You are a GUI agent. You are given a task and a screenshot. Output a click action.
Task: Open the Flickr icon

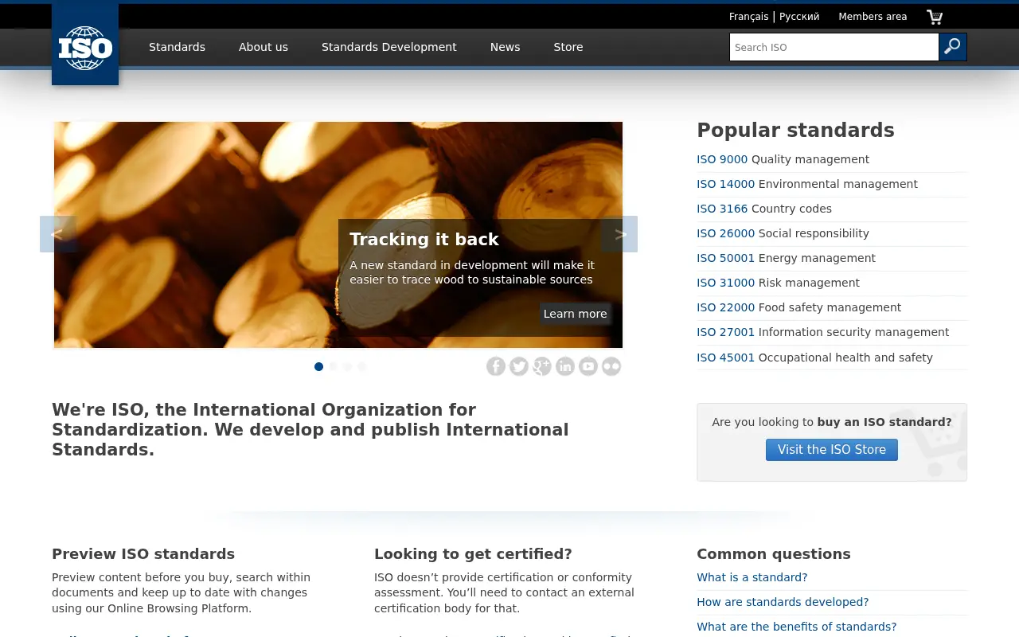611,366
